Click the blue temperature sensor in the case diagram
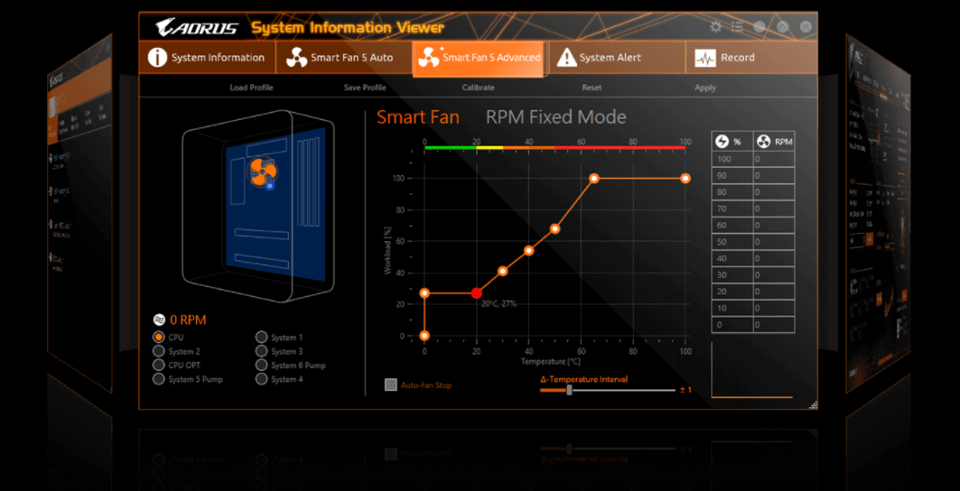960x491 pixels. click(x=270, y=185)
